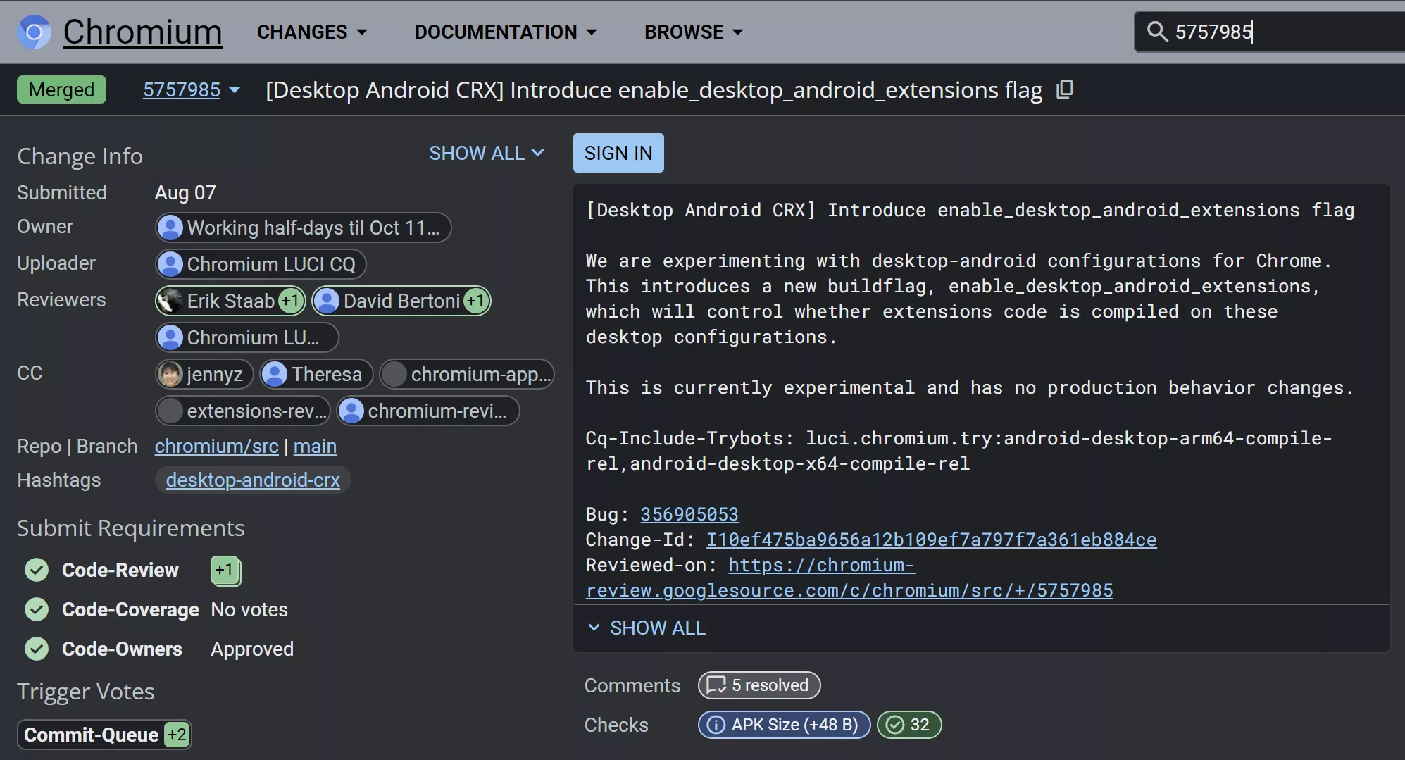Click the chromium-revi... CC chip
The image size is (1405, 760).
click(x=428, y=411)
